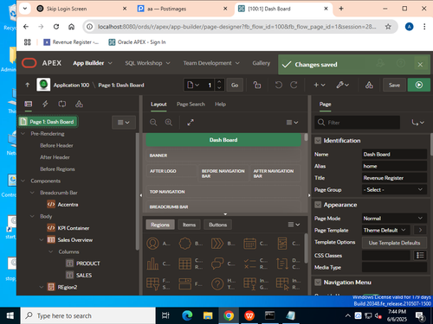Click the Undo icon

pos(278,85)
